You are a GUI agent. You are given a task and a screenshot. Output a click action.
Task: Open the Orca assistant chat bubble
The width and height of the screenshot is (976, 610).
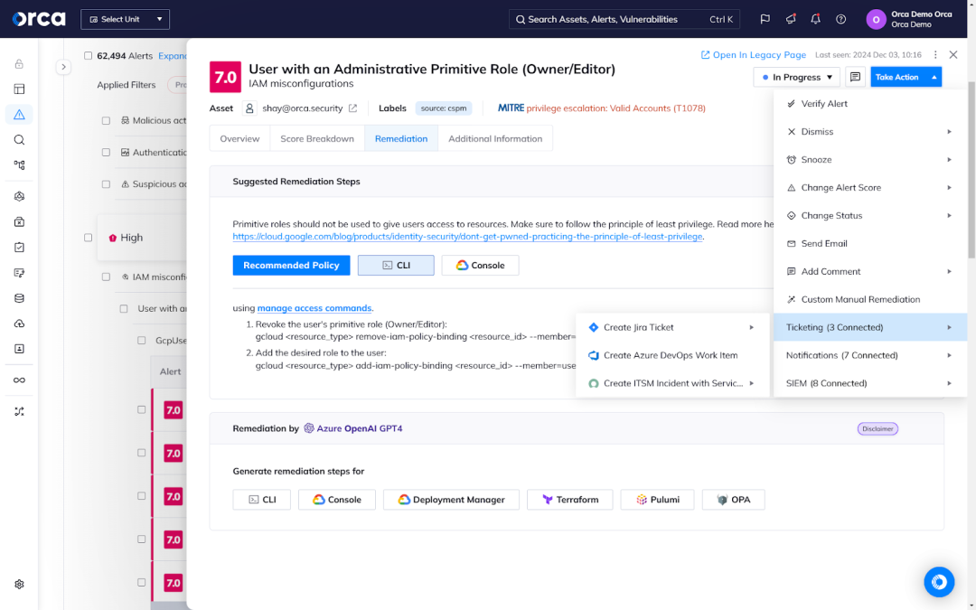pos(939,582)
